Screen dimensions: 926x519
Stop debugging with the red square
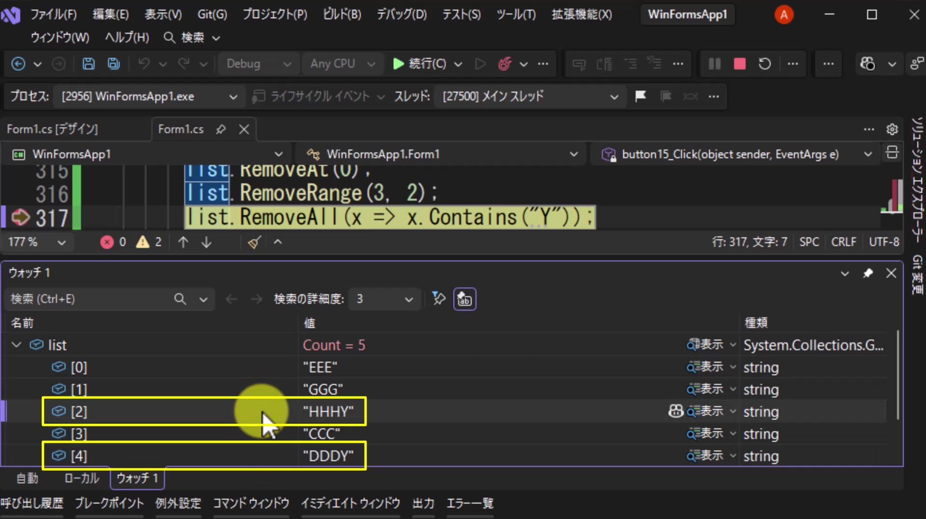point(739,64)
